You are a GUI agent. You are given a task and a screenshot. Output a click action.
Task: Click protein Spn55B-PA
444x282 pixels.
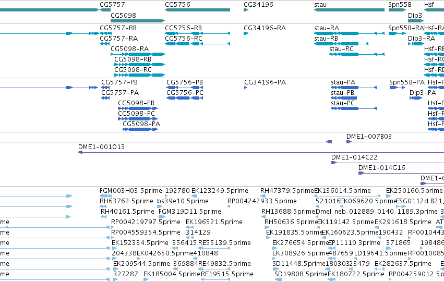click(407, 82)
